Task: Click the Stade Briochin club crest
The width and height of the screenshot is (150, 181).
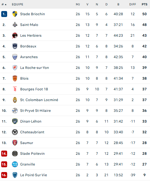Action: [x=15, y=14]
